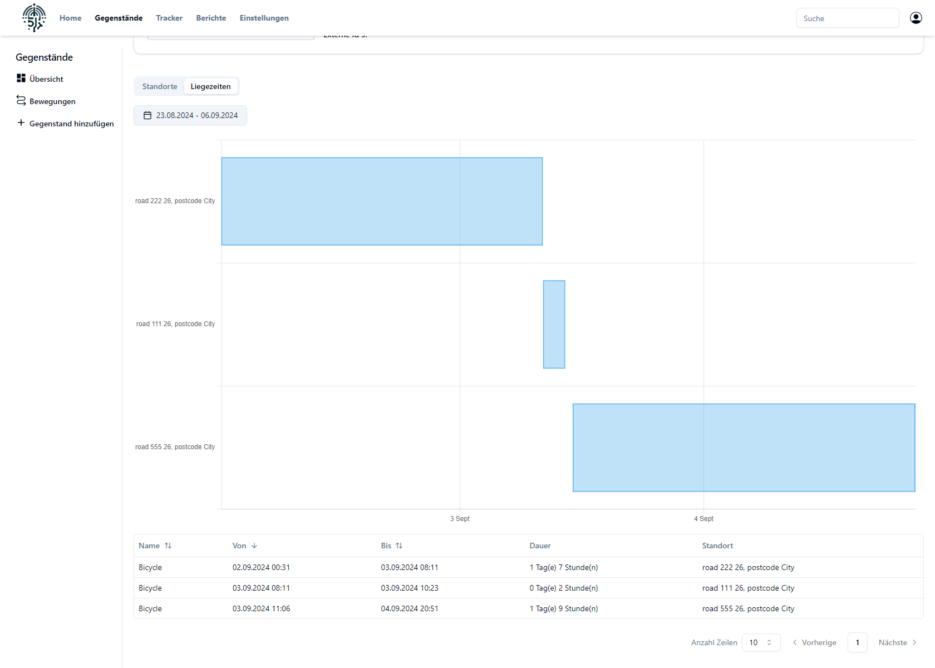This screenshot has height=668, width=935.
Task: Sort by Bis column arrows
Action: click(x=399, y=546)
